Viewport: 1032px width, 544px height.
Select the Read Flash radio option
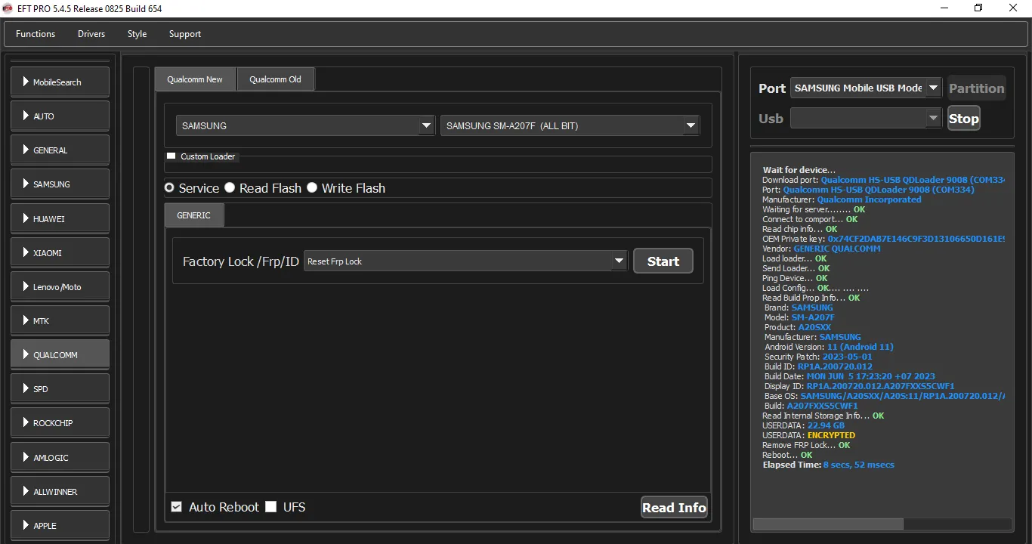(230, 187)
